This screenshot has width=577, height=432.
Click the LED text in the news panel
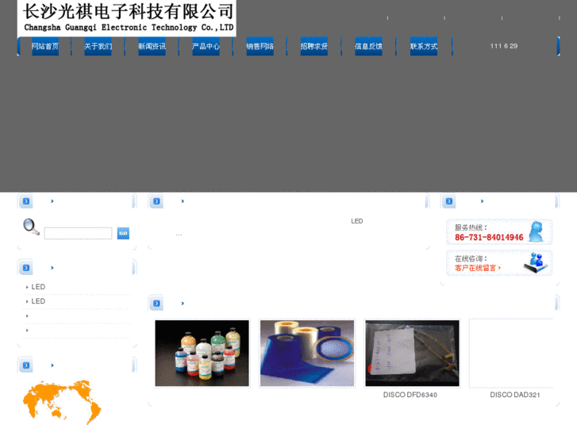click(x=357, y=221)
